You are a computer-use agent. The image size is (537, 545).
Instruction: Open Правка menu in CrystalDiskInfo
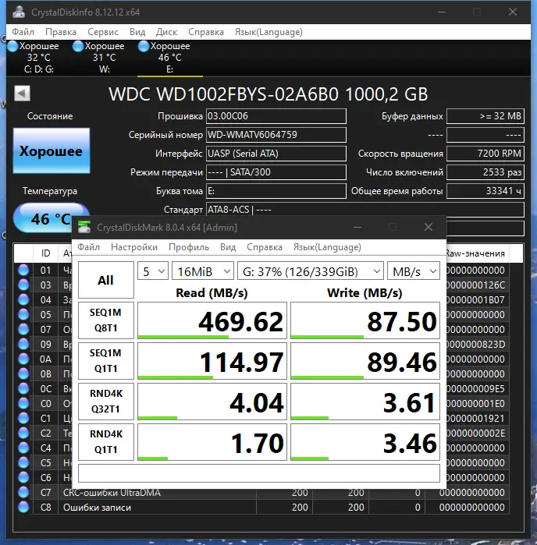pyautogui.click(x=61, y=32)
